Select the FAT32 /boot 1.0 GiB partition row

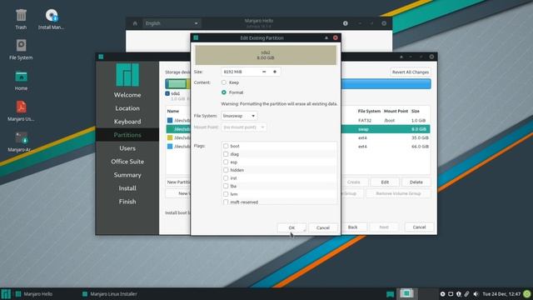[x=386, y=120]
